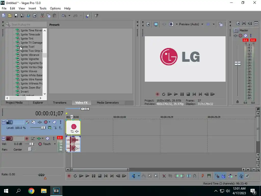Open overlays grid dropdown arrow in preview
The width and height of the screenshot is (261, 196).
tap(214, 24)
